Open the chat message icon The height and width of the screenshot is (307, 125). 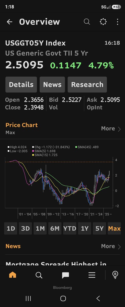[x=65, y=275]
